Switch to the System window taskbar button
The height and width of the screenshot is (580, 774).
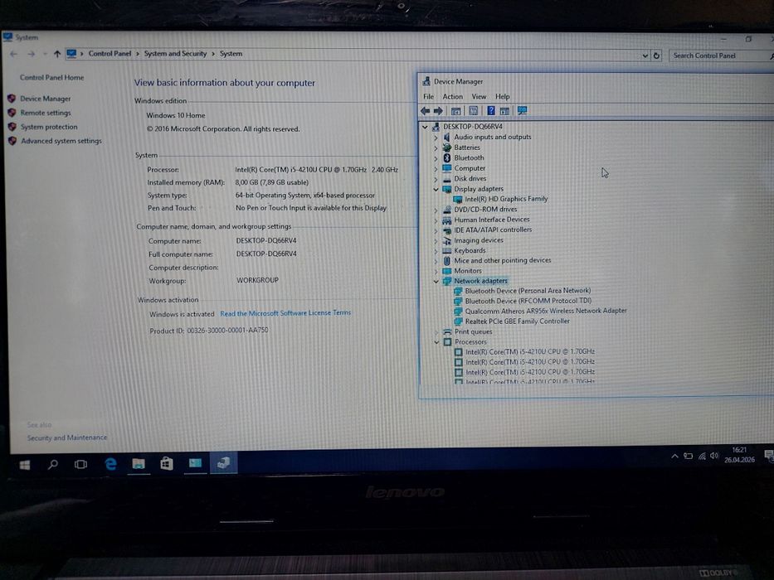point(195,462)
